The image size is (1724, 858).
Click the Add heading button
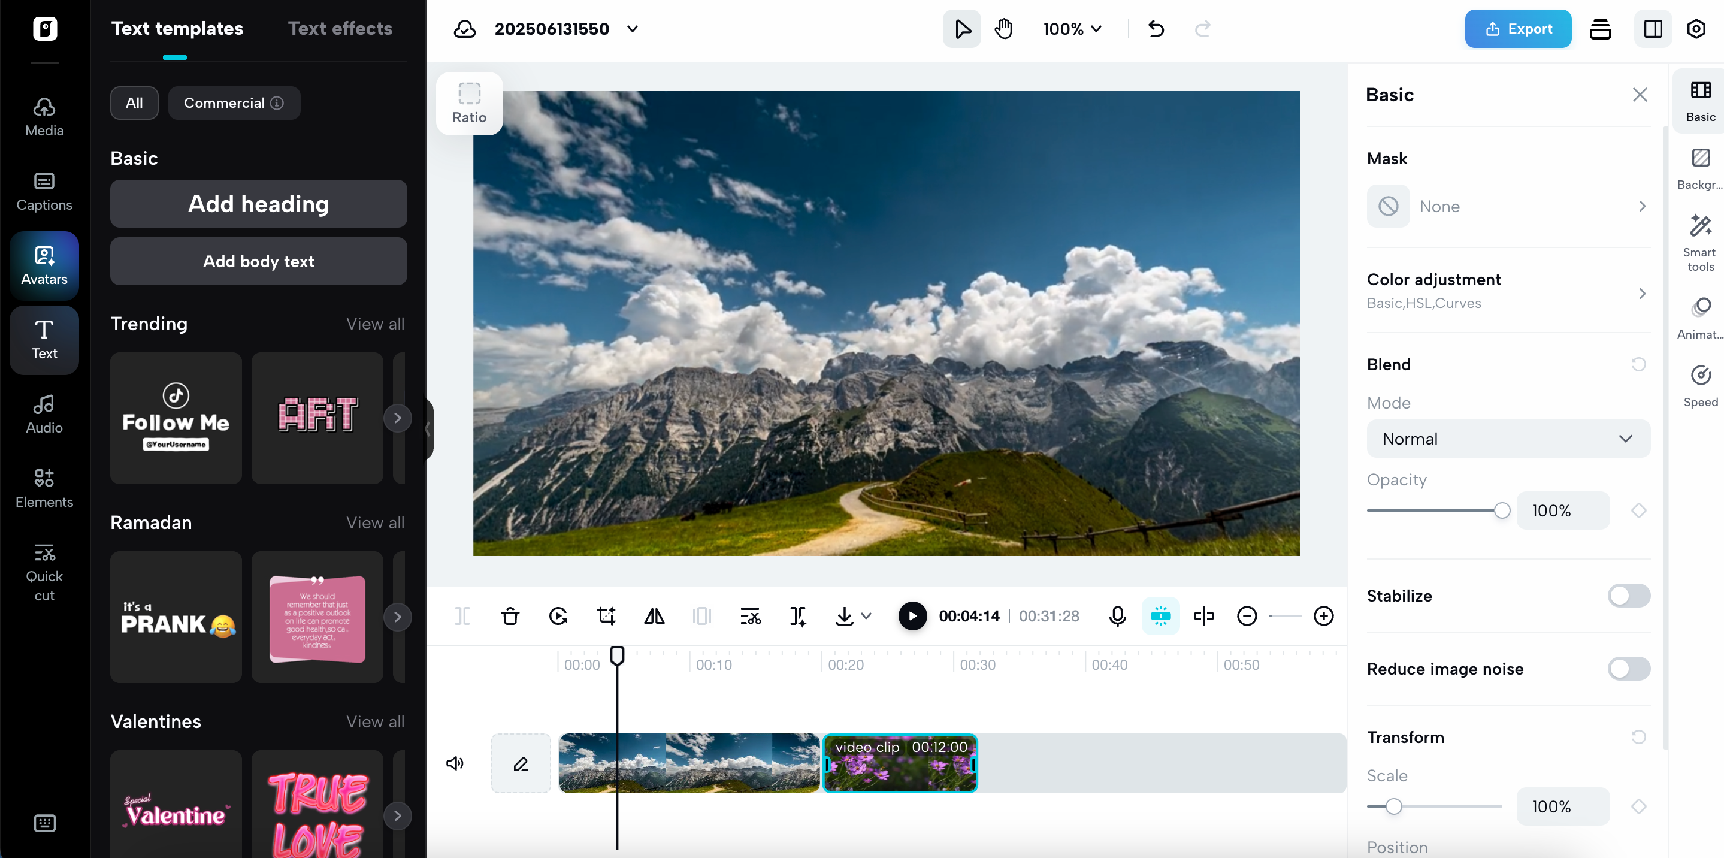[x=258, y=204]
